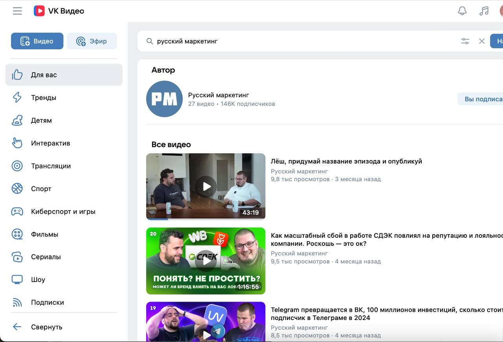Screen dimensions: 503x342
Task: Open Русский маркетинг author avatar
Action: (x=164, y=99)
